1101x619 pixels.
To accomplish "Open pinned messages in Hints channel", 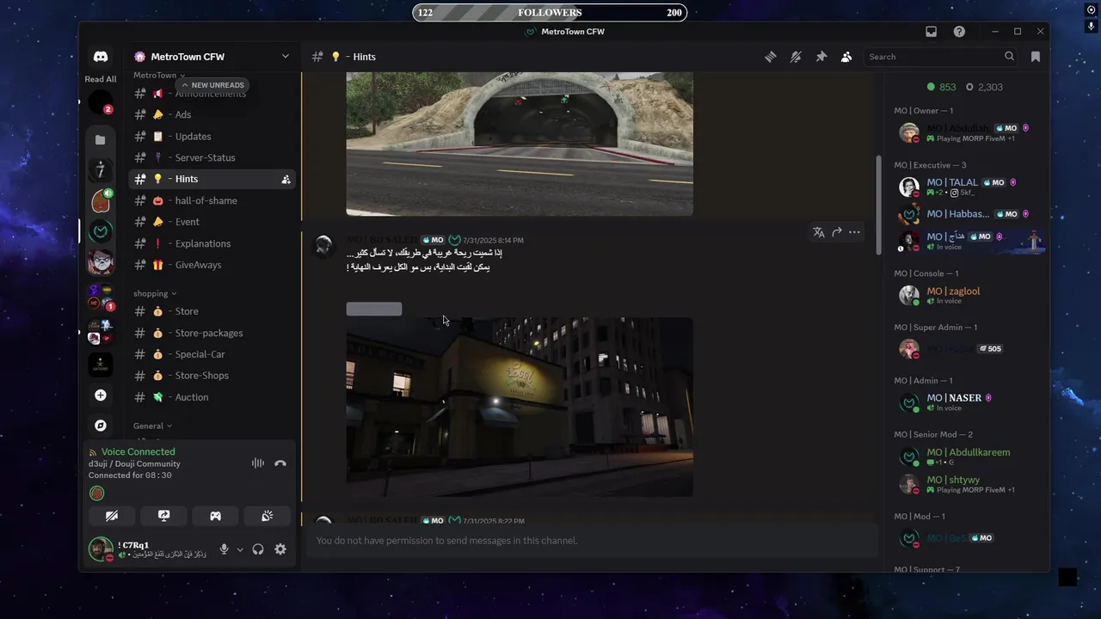I will (821, 57).
